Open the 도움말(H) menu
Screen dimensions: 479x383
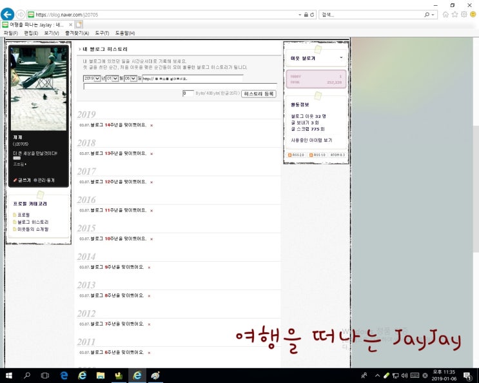tap(125, 33)
